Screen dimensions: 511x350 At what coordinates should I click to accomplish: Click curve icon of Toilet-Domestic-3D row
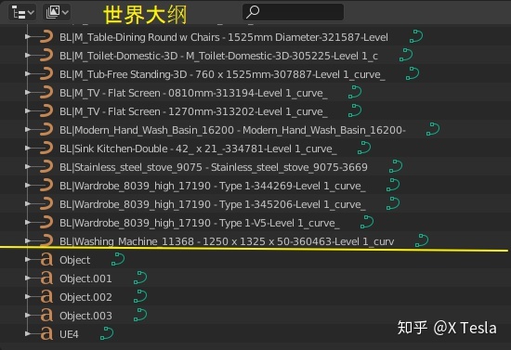[x=46, y=56]
